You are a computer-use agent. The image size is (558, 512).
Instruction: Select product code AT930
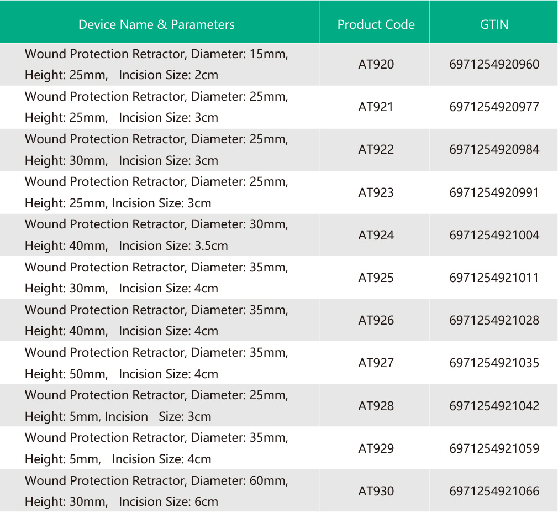pyautogui.click(x=376, y=492)
